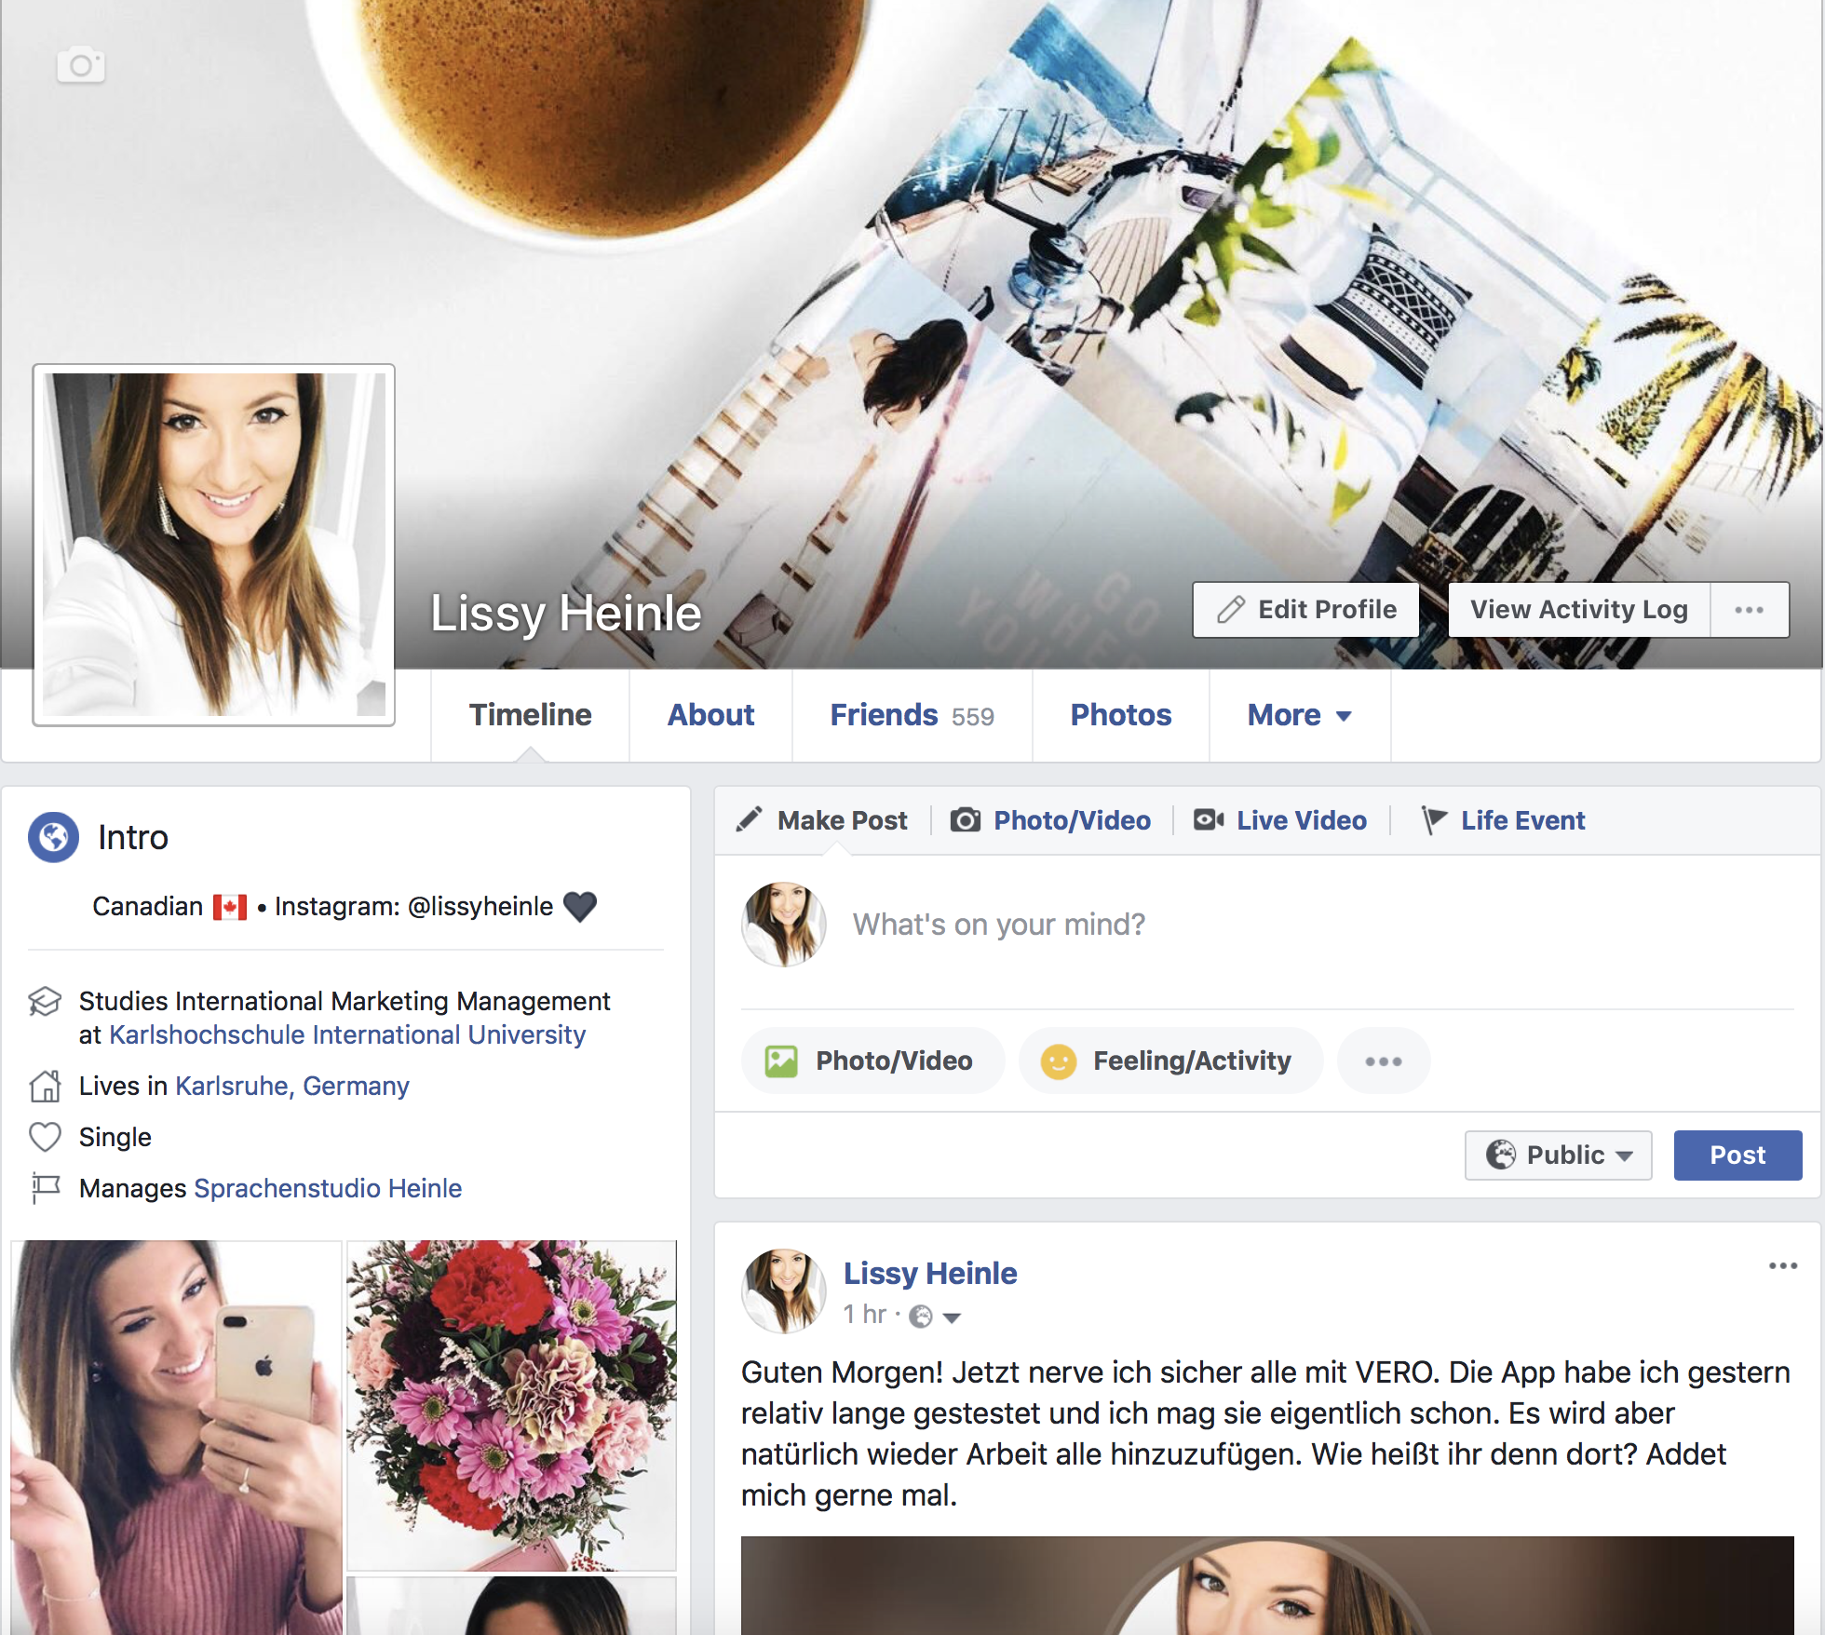The width and height of the screenshot is (1825, 1635).
Task: Switch to the Timeline tab
Action: (x=530, y=715)
